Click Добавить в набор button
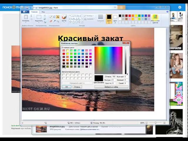Screen dimensions: 188x141 point(111,87)
